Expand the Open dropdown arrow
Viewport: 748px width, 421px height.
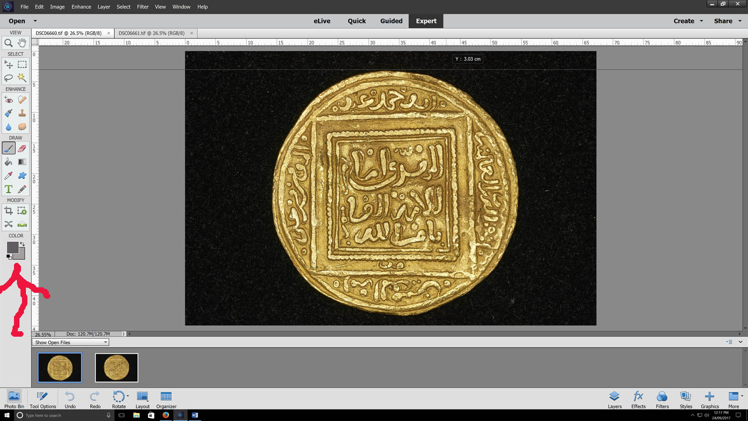[x=35, y=21]
